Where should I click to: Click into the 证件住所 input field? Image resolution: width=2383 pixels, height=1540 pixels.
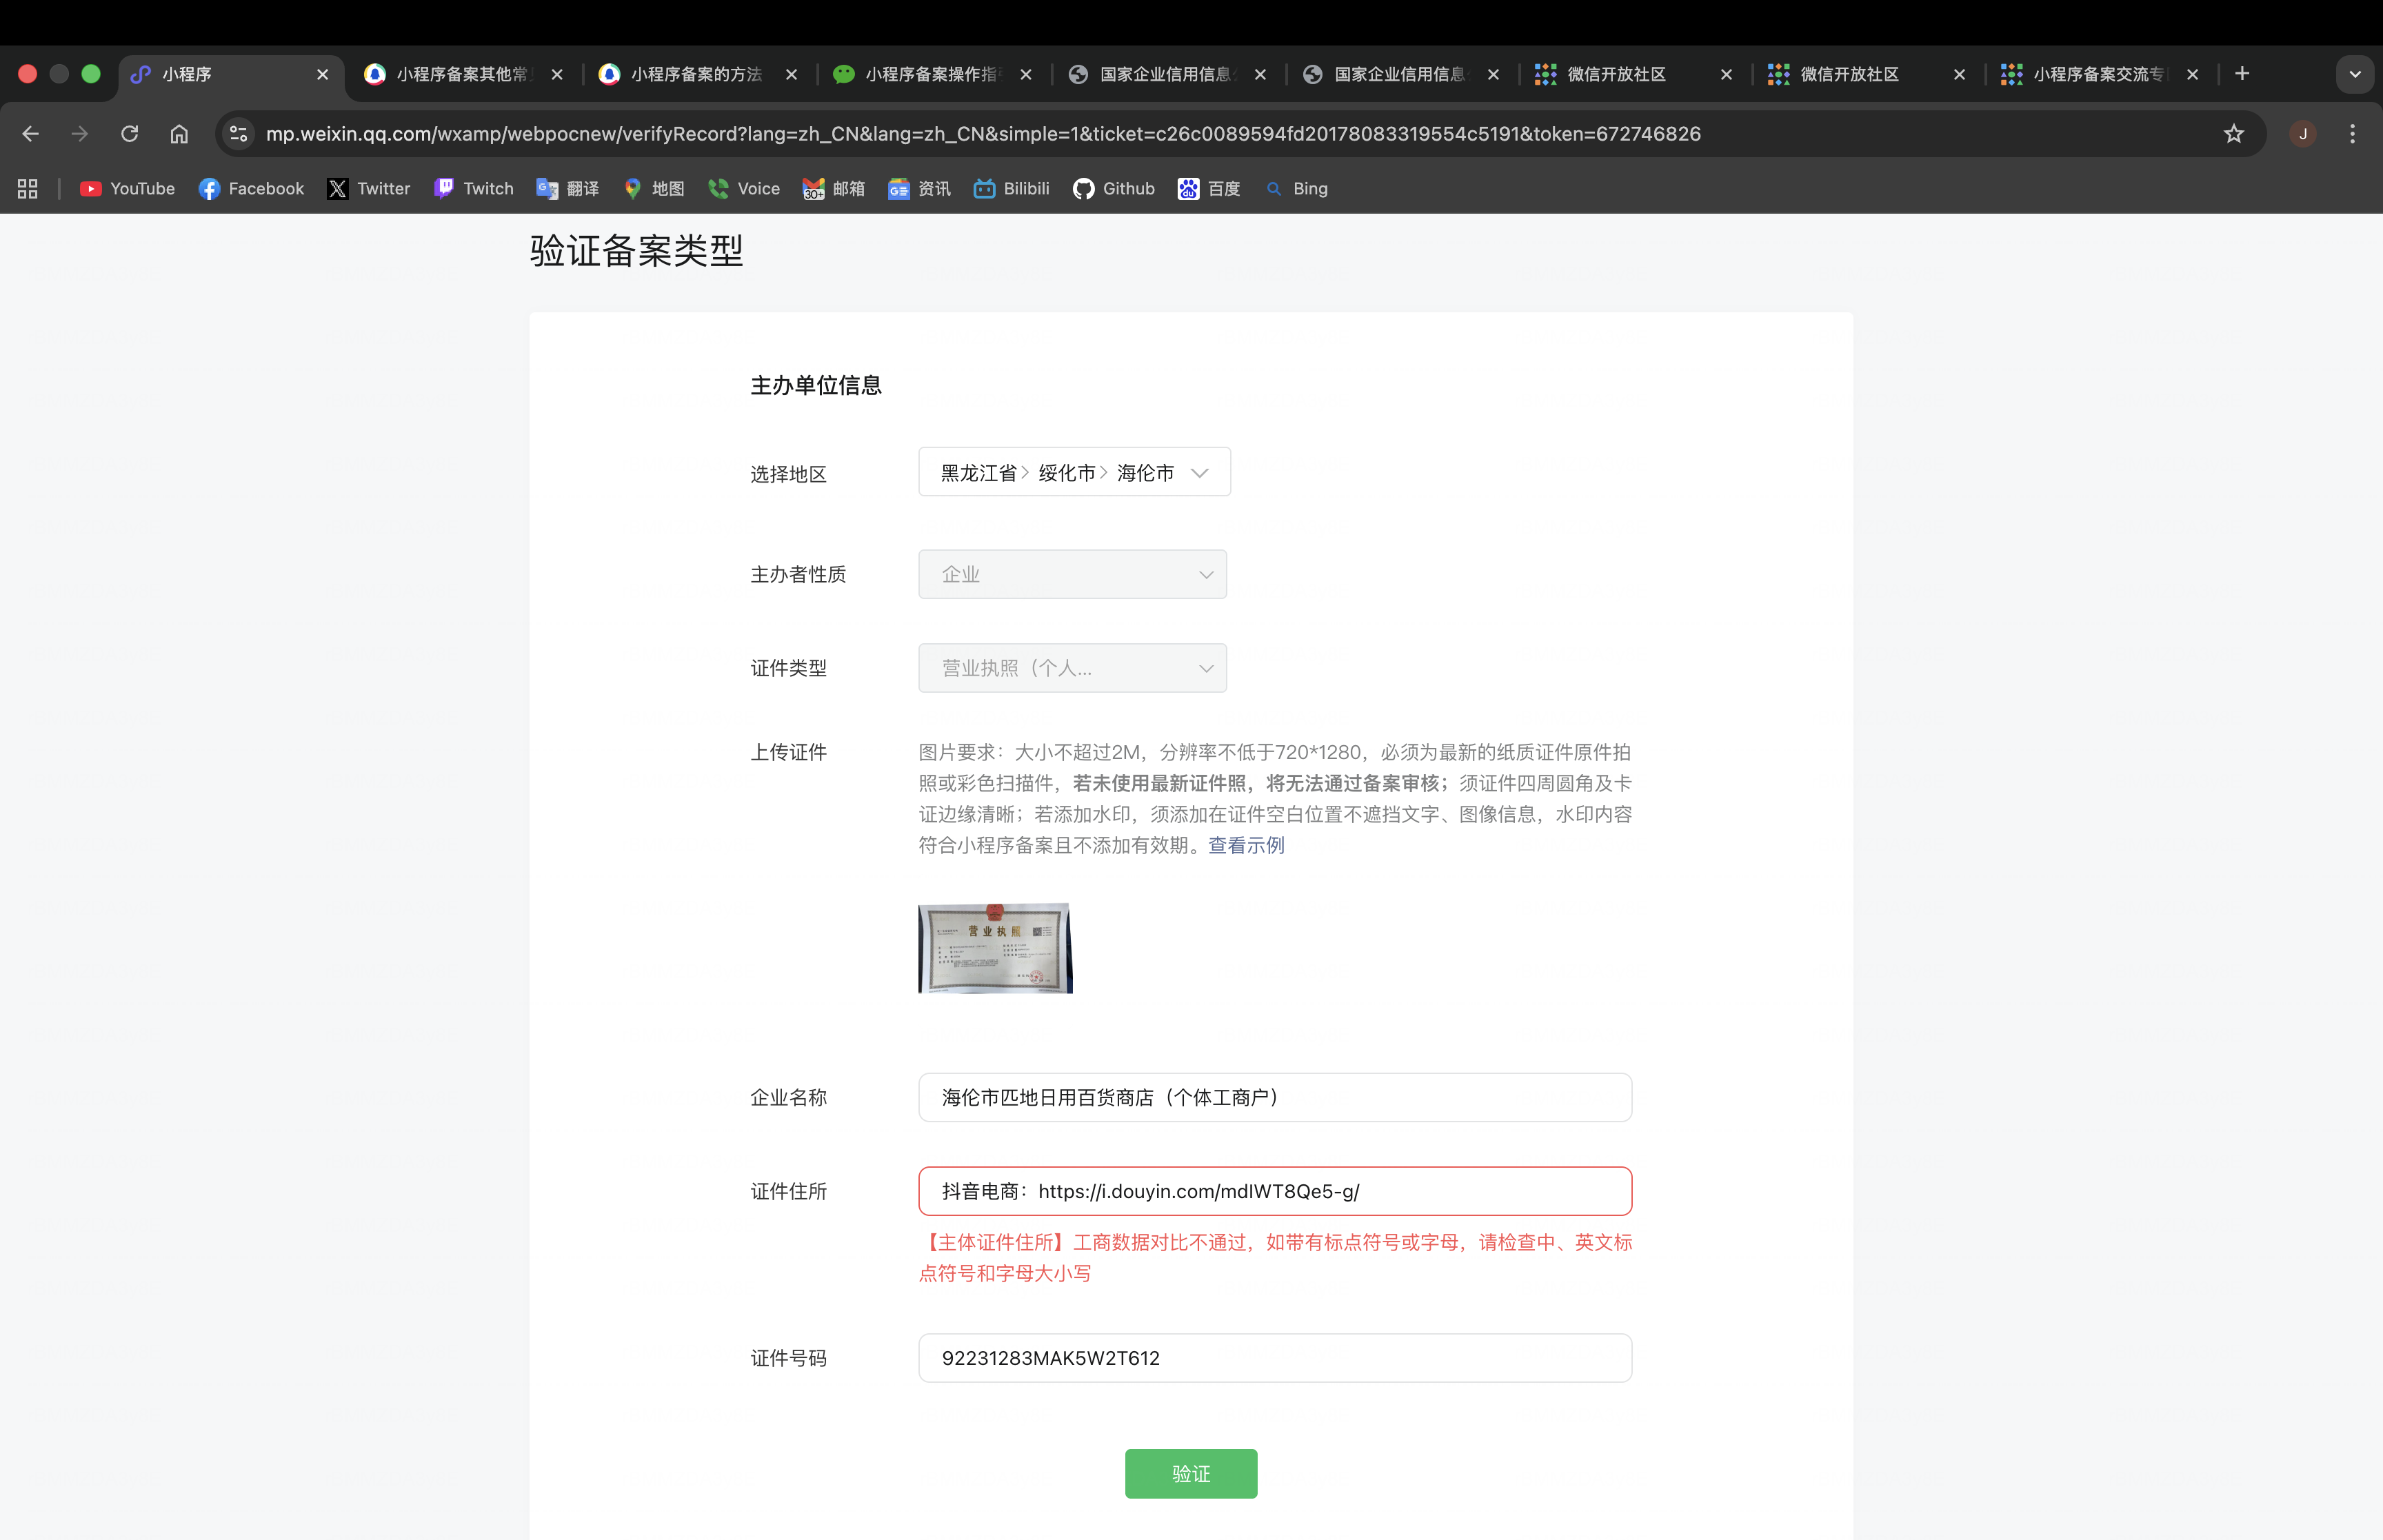1274,1191
